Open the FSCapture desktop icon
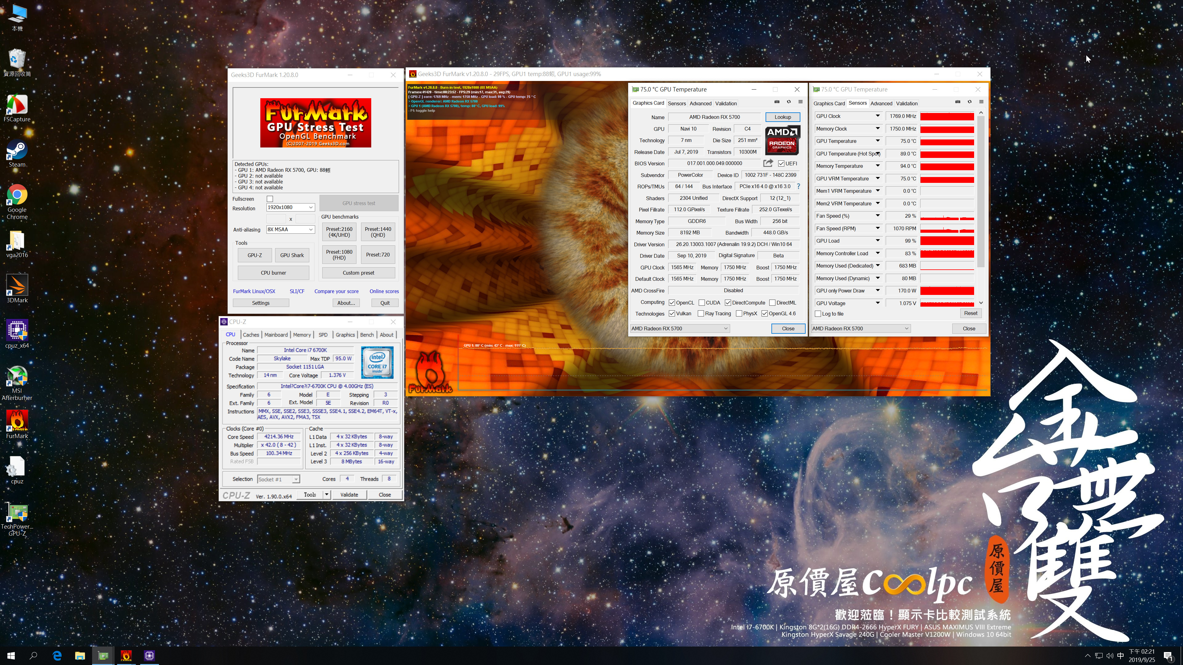Viewport: 1183px width, 665px height. tap(17, 108)
